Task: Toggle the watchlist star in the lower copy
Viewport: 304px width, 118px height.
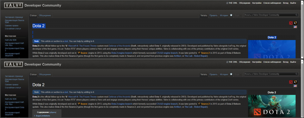Action: 231,74
